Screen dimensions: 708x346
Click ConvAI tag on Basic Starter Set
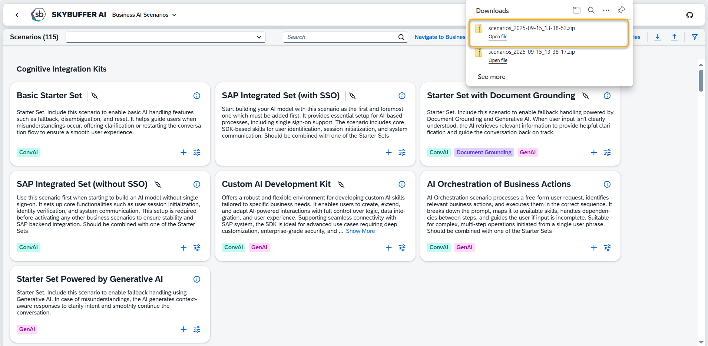[x=29, y=152]
